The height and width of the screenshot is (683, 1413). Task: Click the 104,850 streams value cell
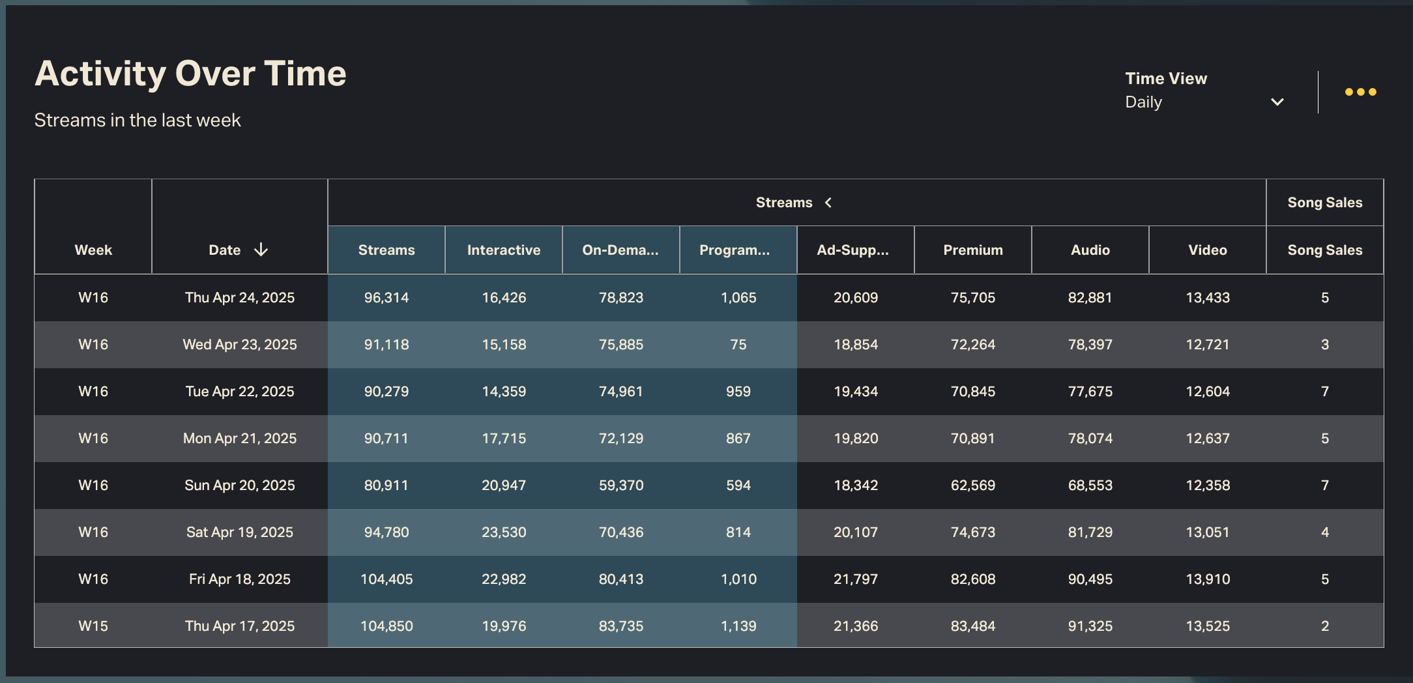point(386,626)
